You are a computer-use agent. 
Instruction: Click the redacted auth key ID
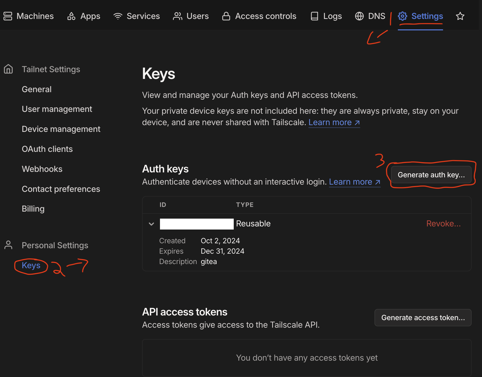pyautogui.click(x=197, y=224)
